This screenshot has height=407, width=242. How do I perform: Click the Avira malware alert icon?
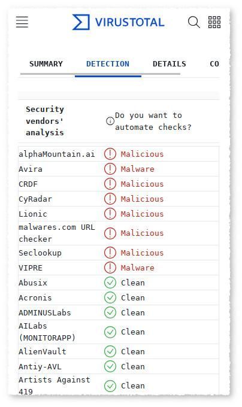coord(110,169)
